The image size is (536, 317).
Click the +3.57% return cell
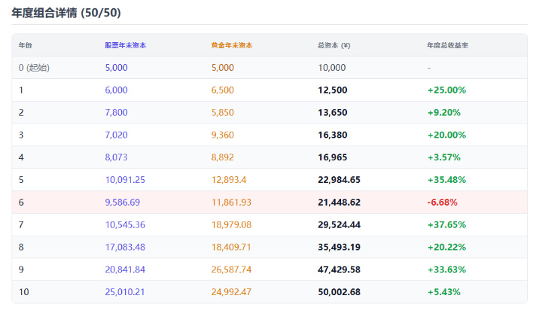click(443, 157)
